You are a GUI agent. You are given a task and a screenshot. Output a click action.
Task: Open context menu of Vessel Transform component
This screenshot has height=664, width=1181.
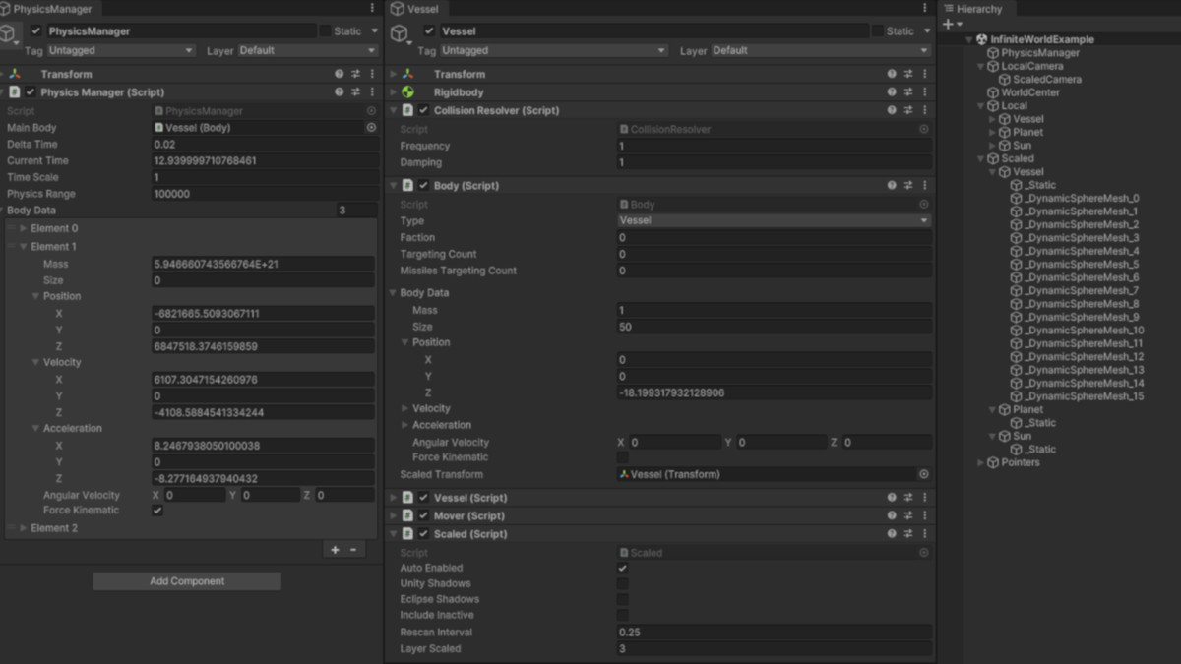tap(925, 74)
